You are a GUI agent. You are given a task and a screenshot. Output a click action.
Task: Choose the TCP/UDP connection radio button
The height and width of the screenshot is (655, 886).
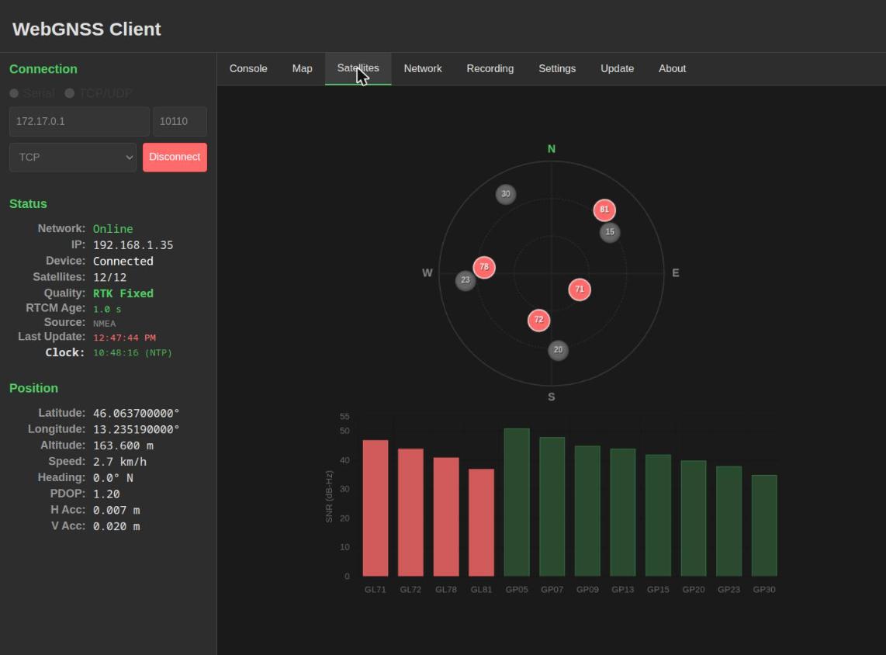tap(70, 93)
